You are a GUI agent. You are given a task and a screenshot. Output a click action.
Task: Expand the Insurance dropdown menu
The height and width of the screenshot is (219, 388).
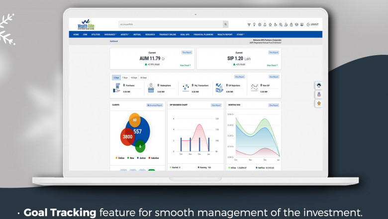click(110, 34)
